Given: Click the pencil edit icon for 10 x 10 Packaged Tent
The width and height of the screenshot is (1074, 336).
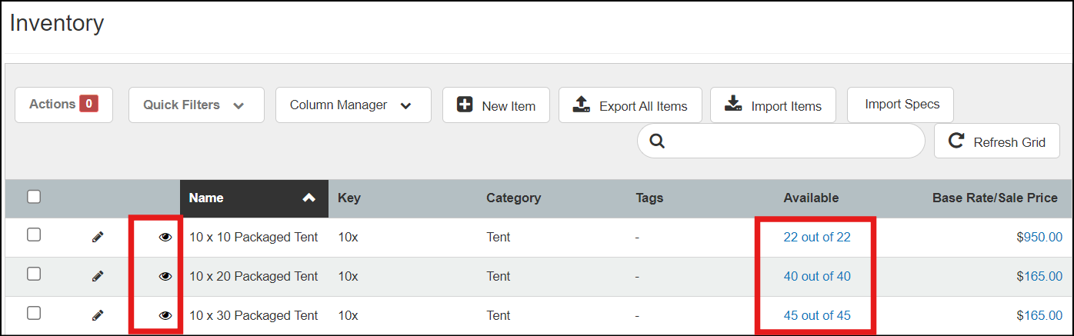Looking at the screenshot, I should [x=98, y=238].
